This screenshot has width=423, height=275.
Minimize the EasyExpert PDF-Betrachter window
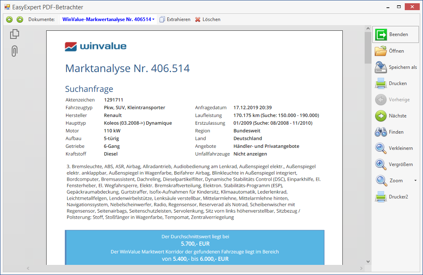click(x=388, y=7)
